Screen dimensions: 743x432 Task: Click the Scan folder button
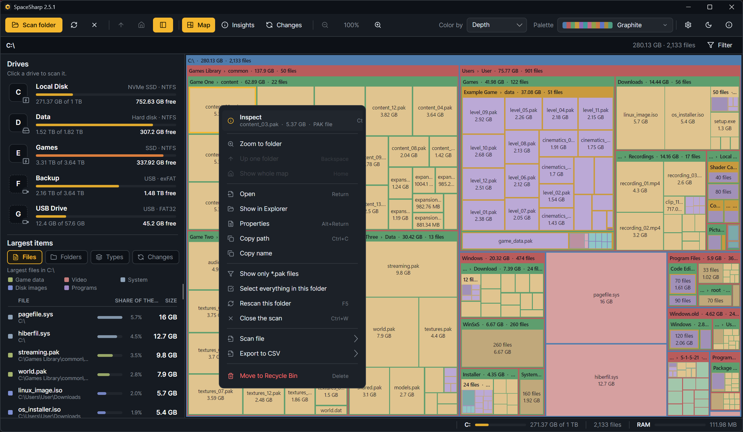34,25
